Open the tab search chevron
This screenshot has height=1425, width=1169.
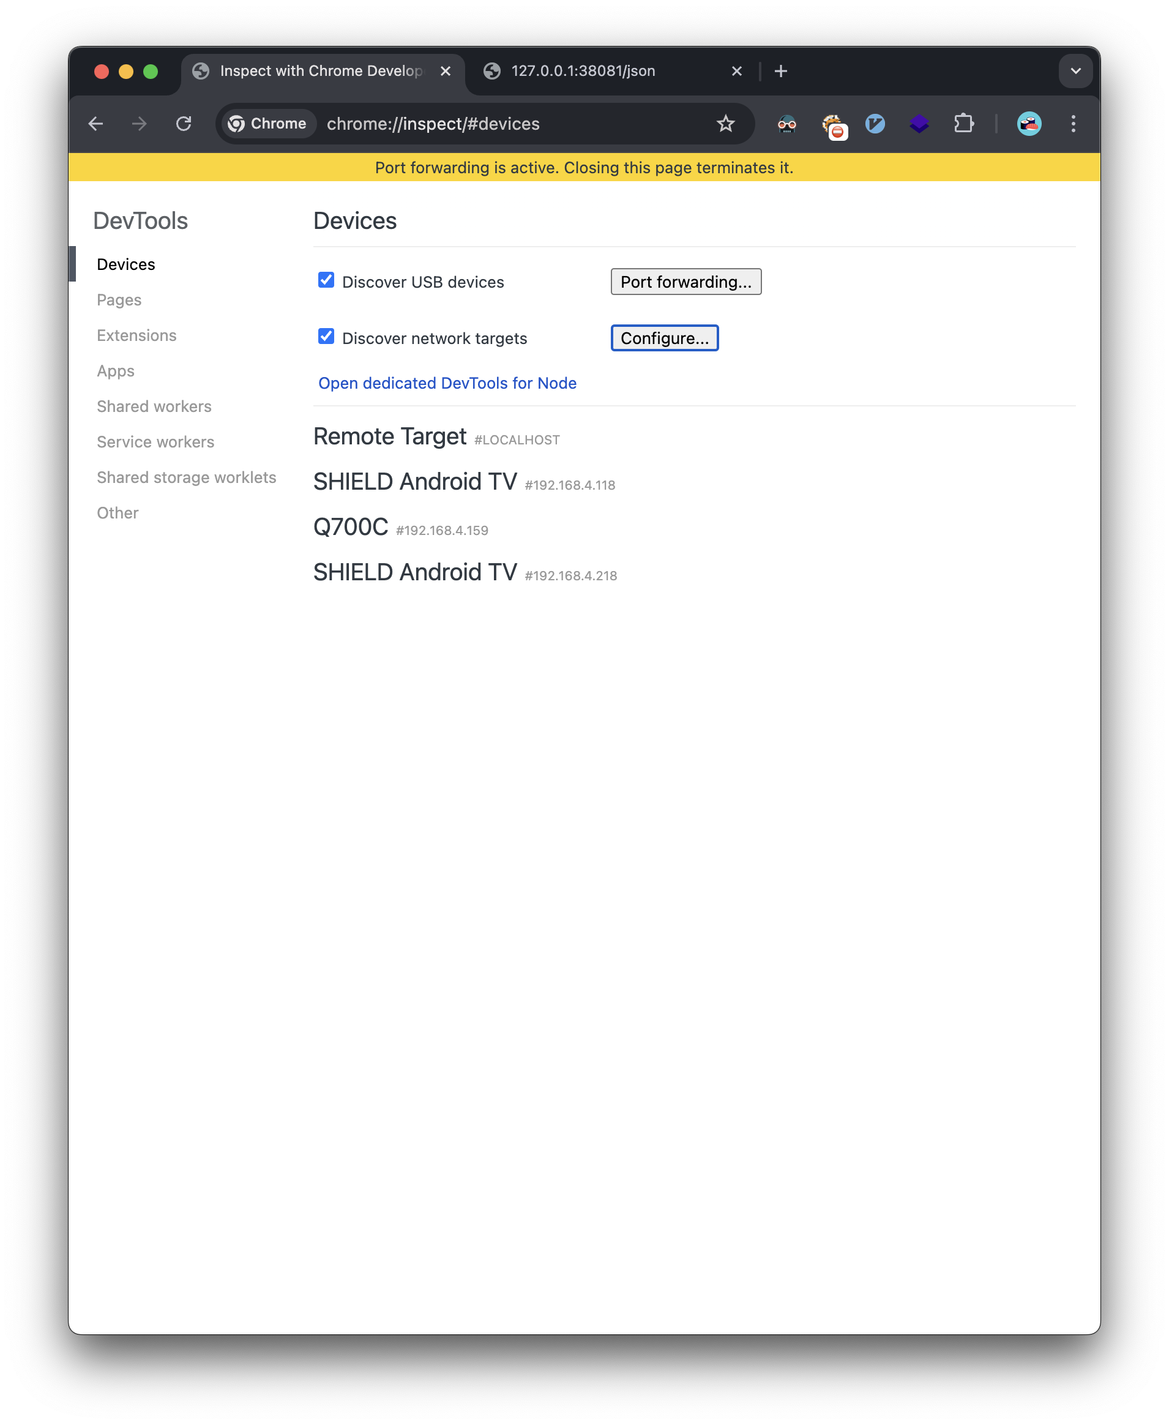click(x=1075, y=71)
